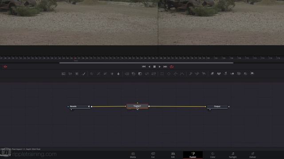
Task: Click the Nevada node's output square
Action: coord(92,106)
